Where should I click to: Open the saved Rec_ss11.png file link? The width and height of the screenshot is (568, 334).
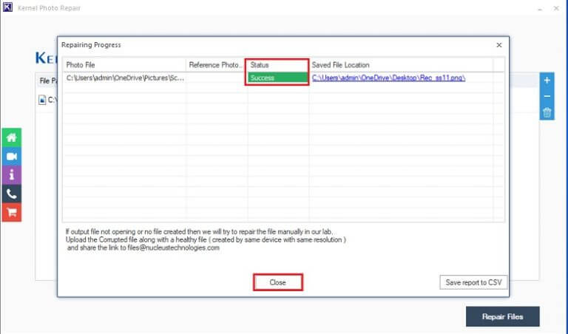point(388,78)
